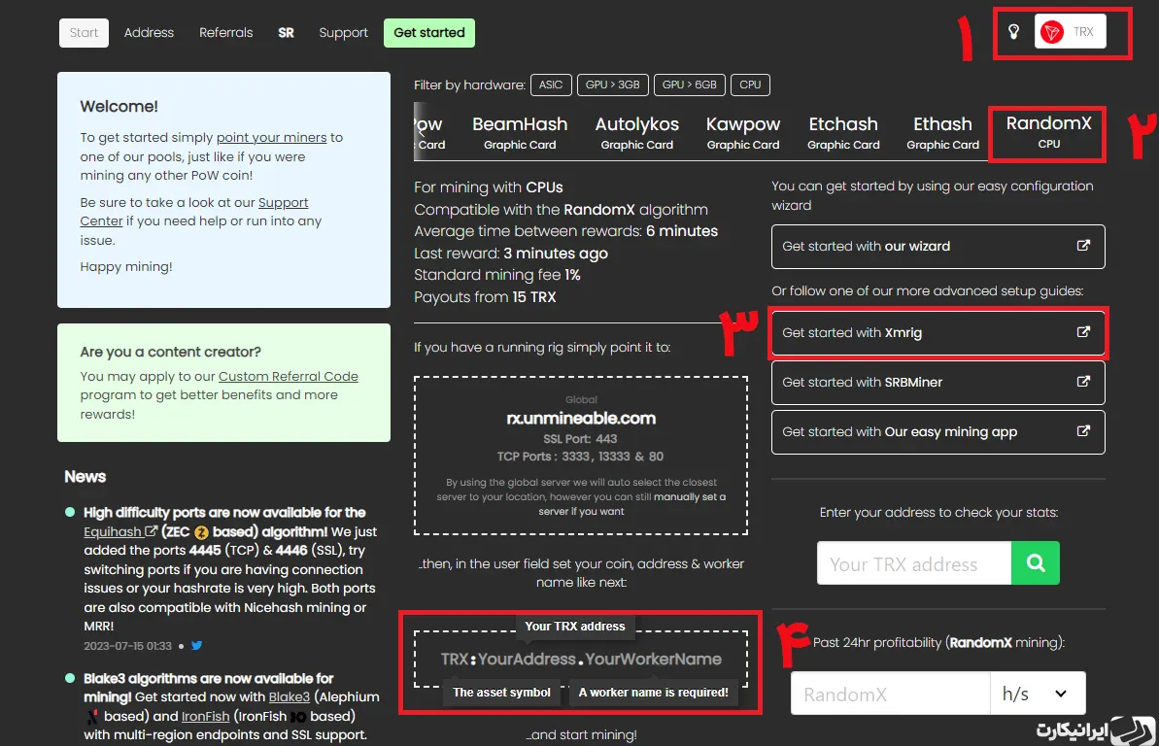Open the Twitter bird icon in news
This screenshot has width=1159, height=746.
point(196,645)
